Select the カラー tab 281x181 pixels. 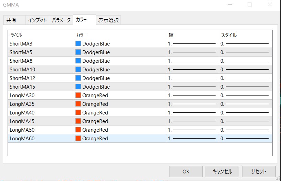(84, 20)
